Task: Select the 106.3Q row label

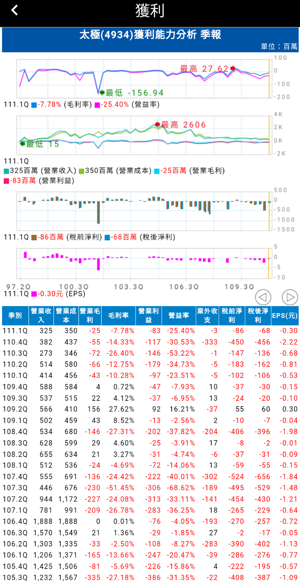Action: 15,533
